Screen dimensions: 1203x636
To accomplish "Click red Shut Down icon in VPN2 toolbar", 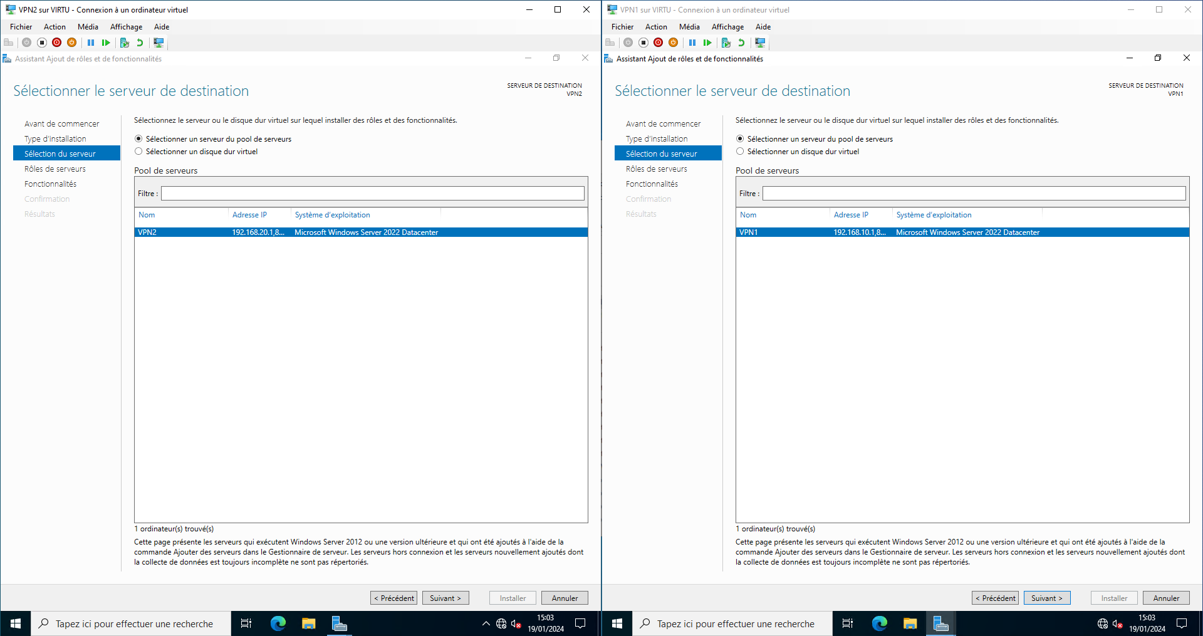I will (x=57, y=43).
